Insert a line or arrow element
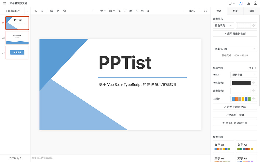This screenshot has width=260, height=162. click(119, 11)
